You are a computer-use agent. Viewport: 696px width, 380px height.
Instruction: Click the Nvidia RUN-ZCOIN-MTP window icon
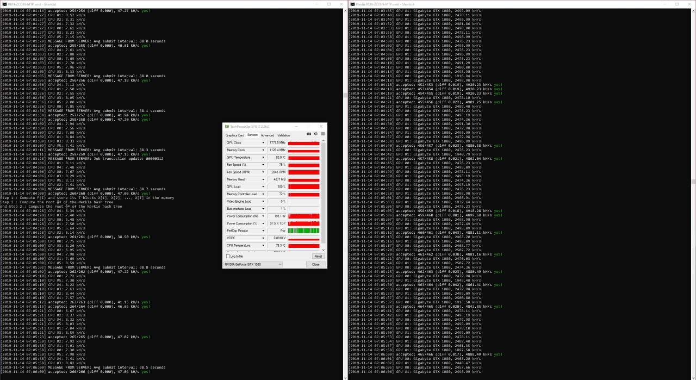click(x=352, y=4)
